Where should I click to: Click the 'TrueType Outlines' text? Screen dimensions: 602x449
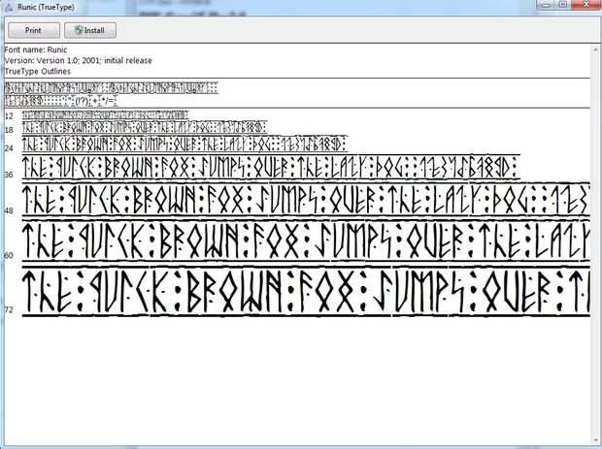tap(39, 71)
